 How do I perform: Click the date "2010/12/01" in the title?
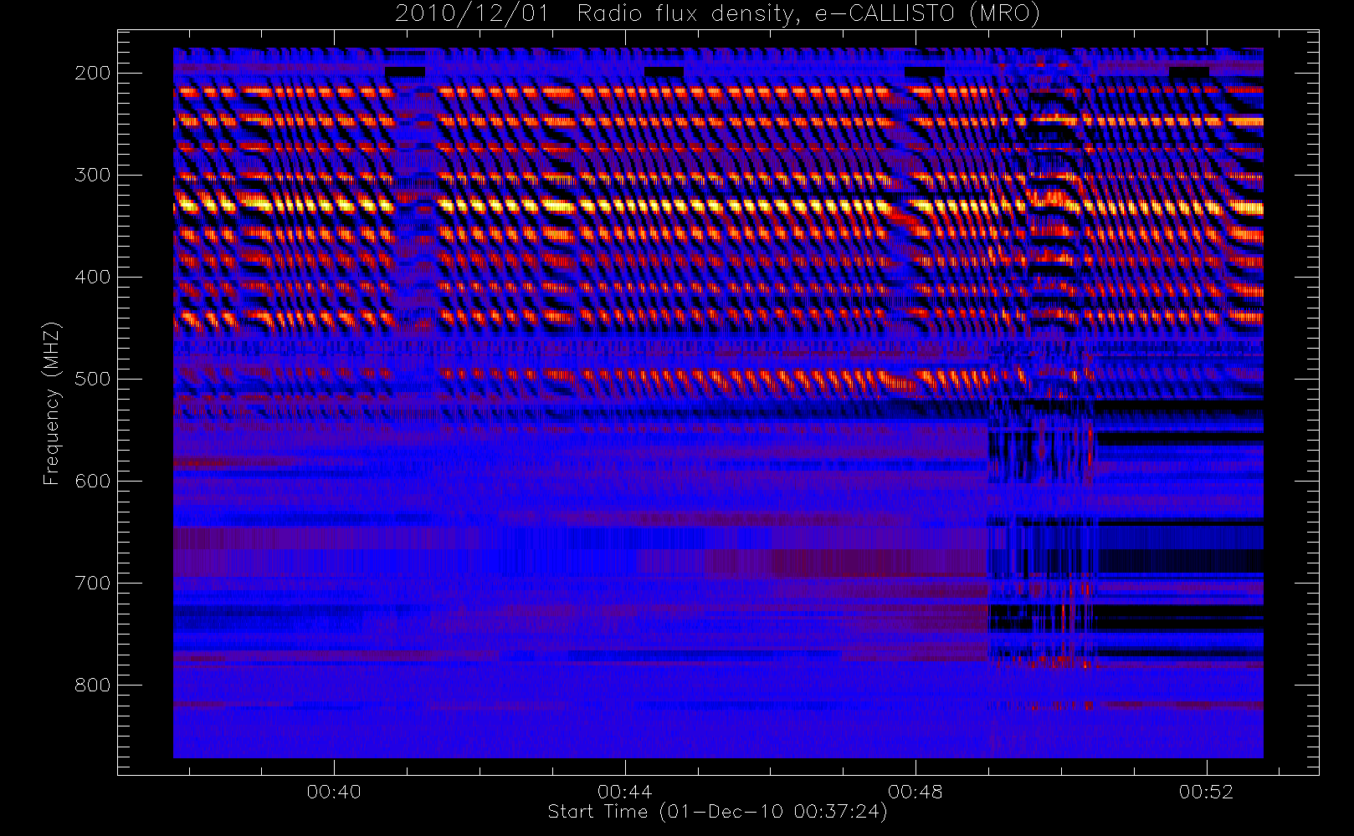point(472,13)
